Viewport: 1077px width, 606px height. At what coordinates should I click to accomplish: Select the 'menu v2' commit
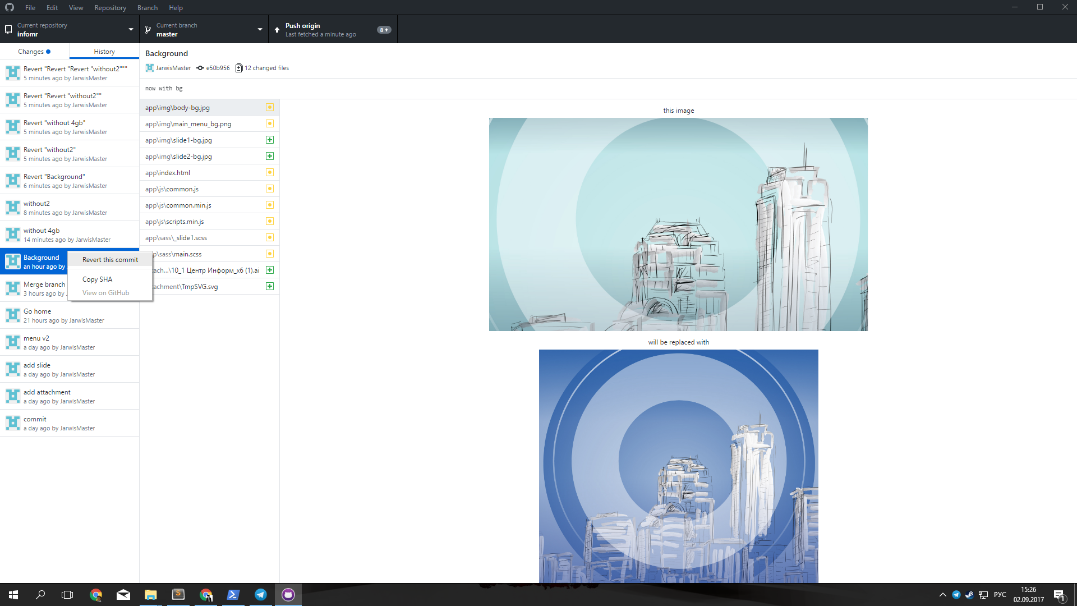point(70,342)
